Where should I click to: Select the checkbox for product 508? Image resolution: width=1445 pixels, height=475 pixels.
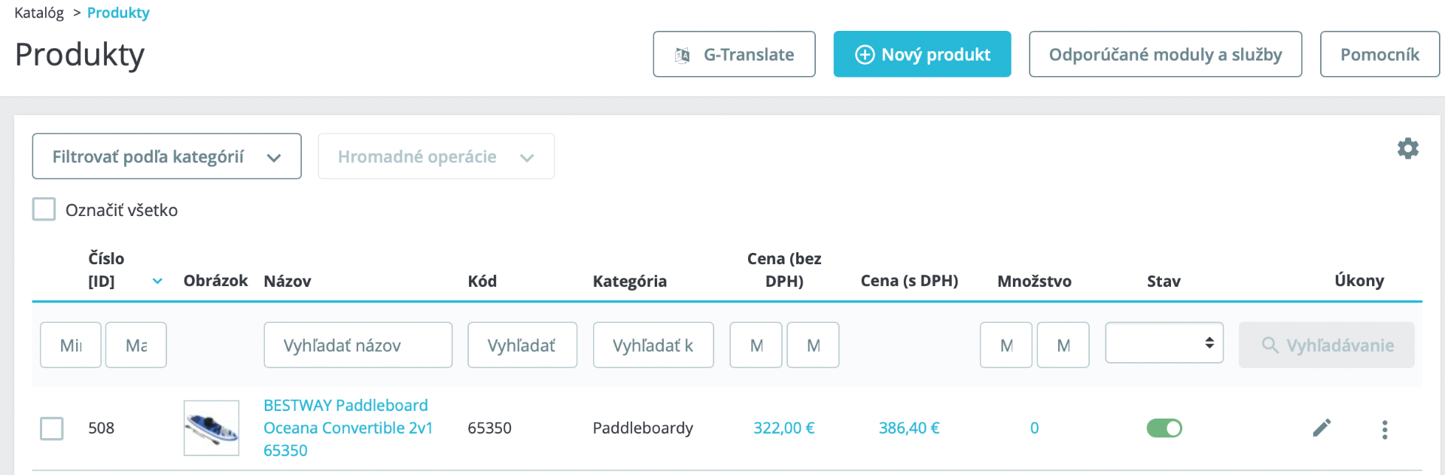point(52,428)
